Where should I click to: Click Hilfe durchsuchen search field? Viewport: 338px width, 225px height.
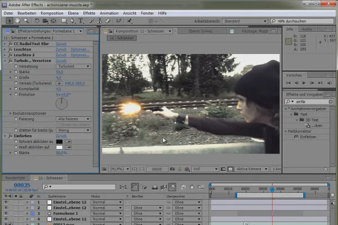point(302,21)
